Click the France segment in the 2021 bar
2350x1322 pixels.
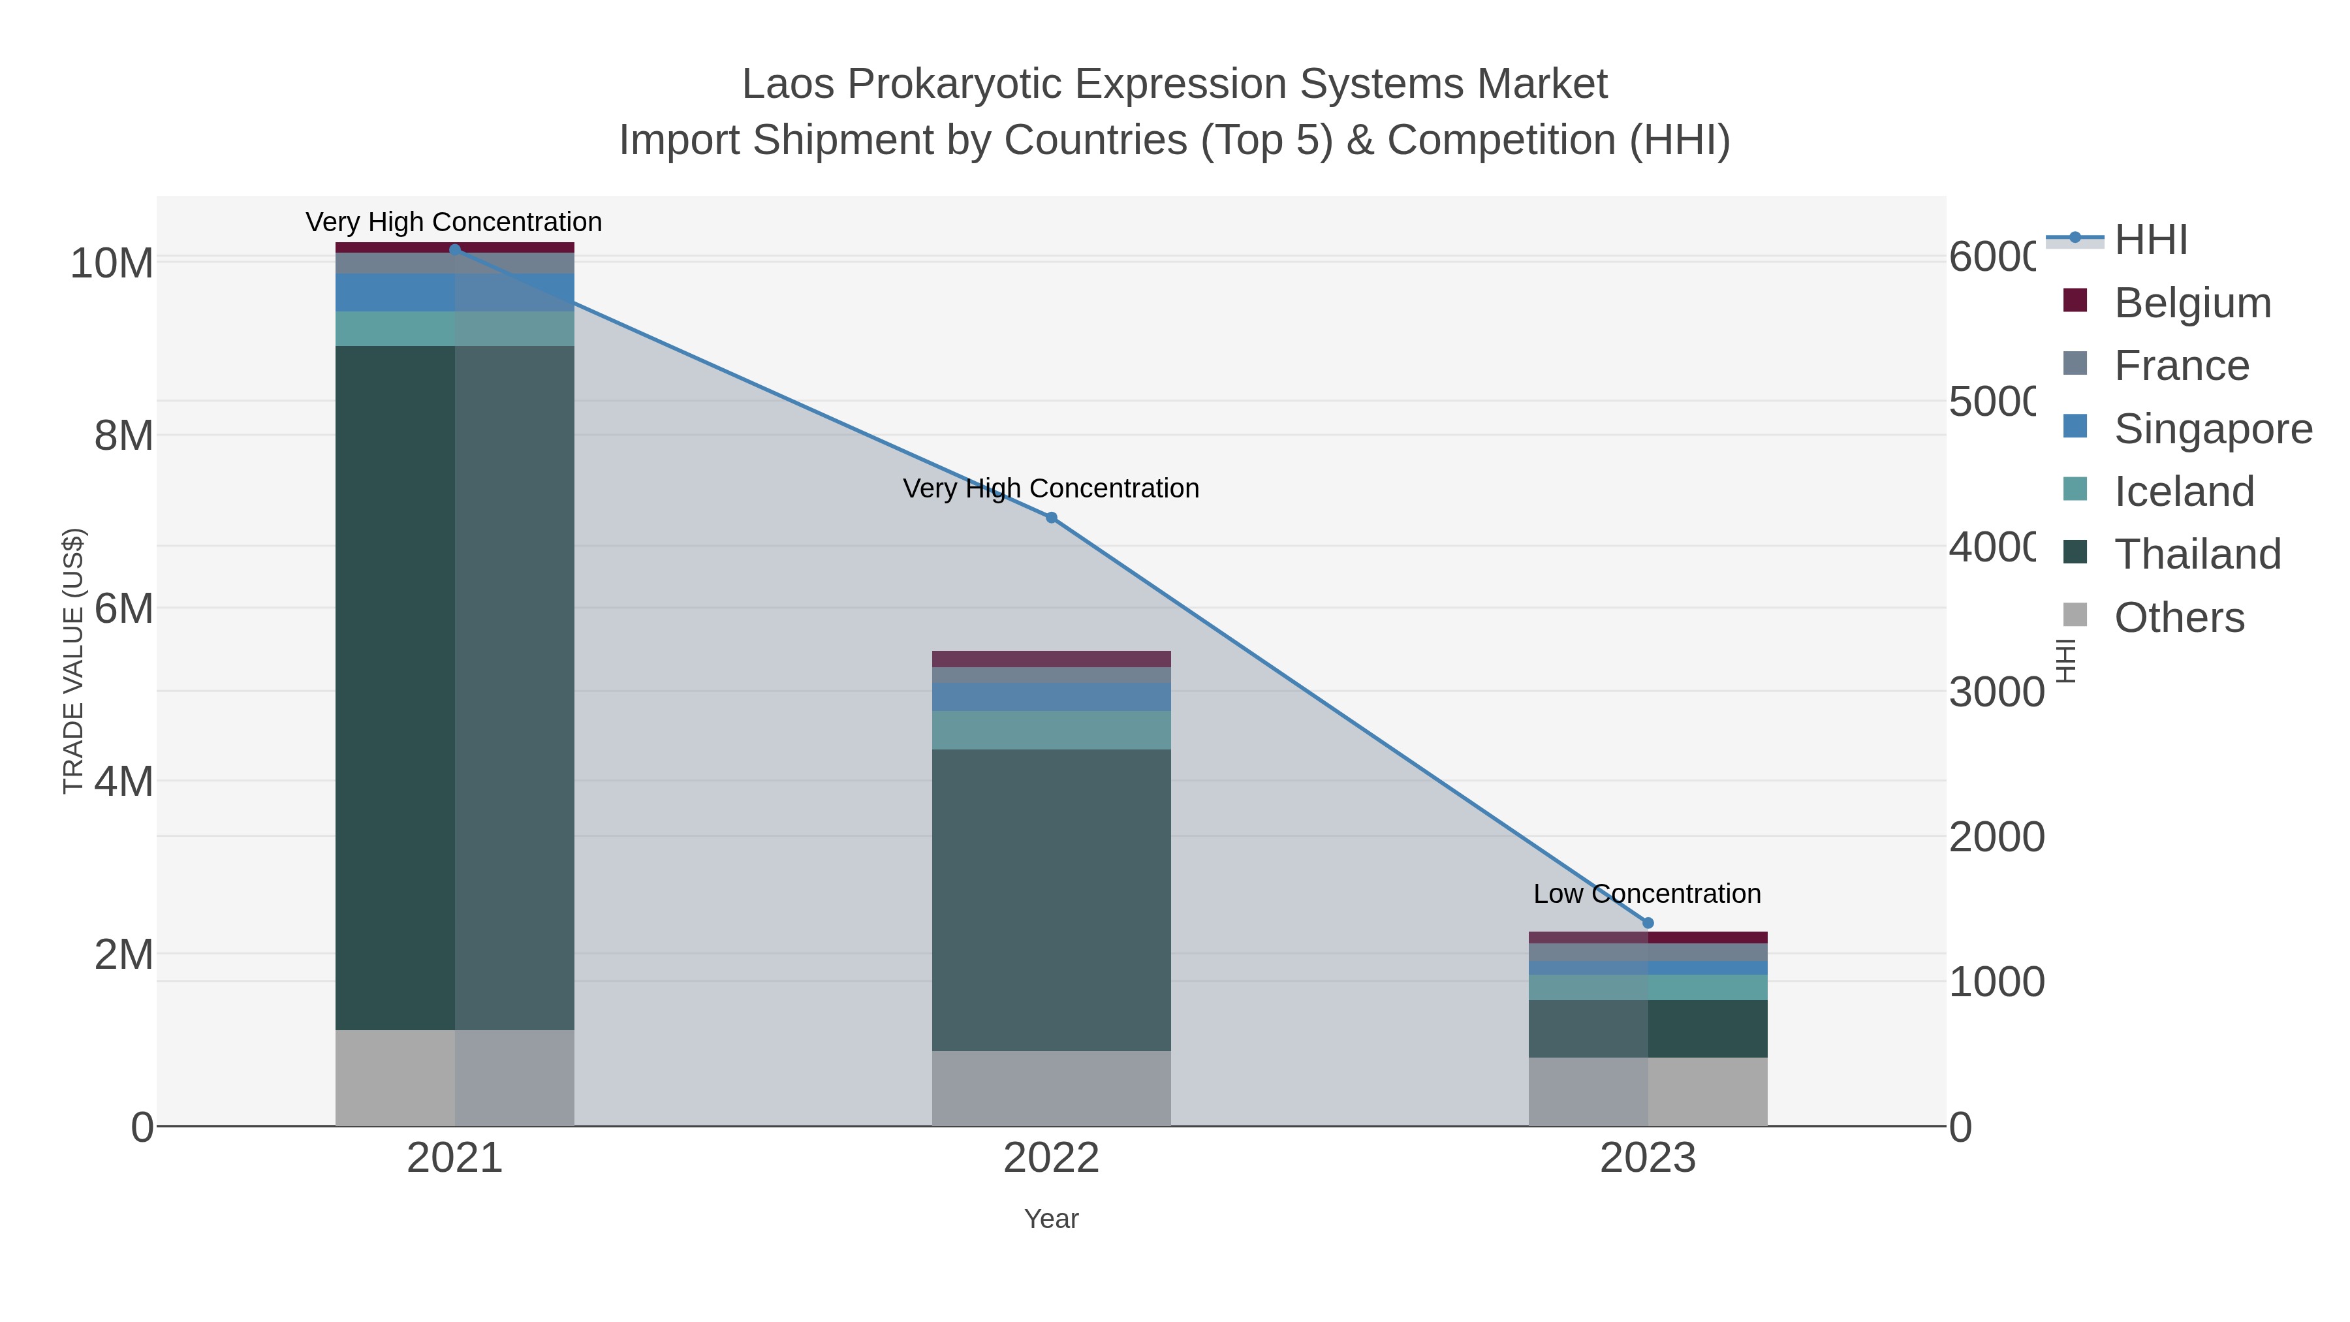pyautogui.click(x=455, y=264)
